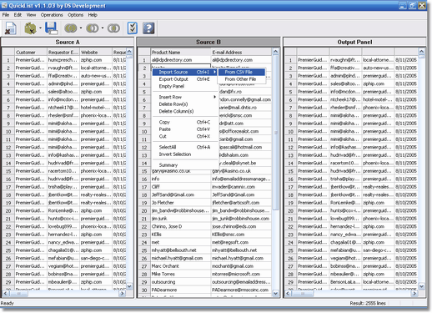Open the union operation dropdown arrow
The image size is (432, 313).
click(81, 28)
